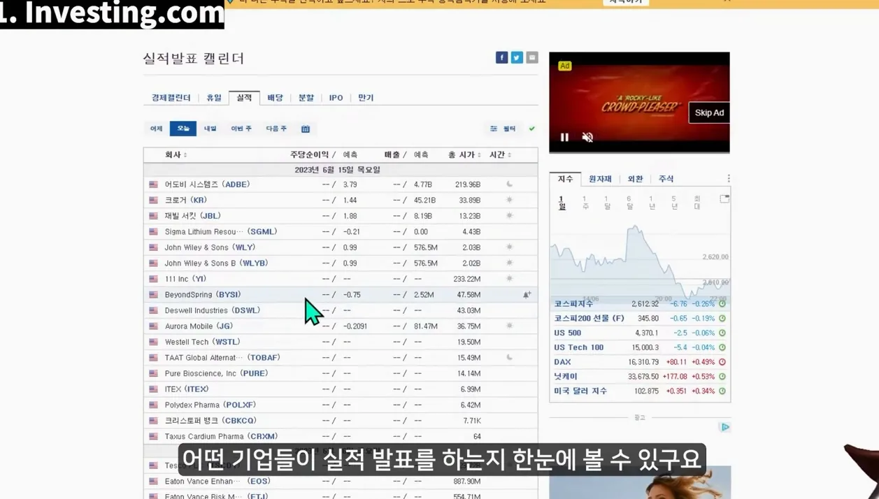Unmute the video ad speaker icon
This screenshot has height=499, width=879.
587,137
